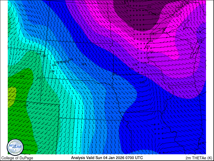Click the 274 contour label

pos(135,65)
